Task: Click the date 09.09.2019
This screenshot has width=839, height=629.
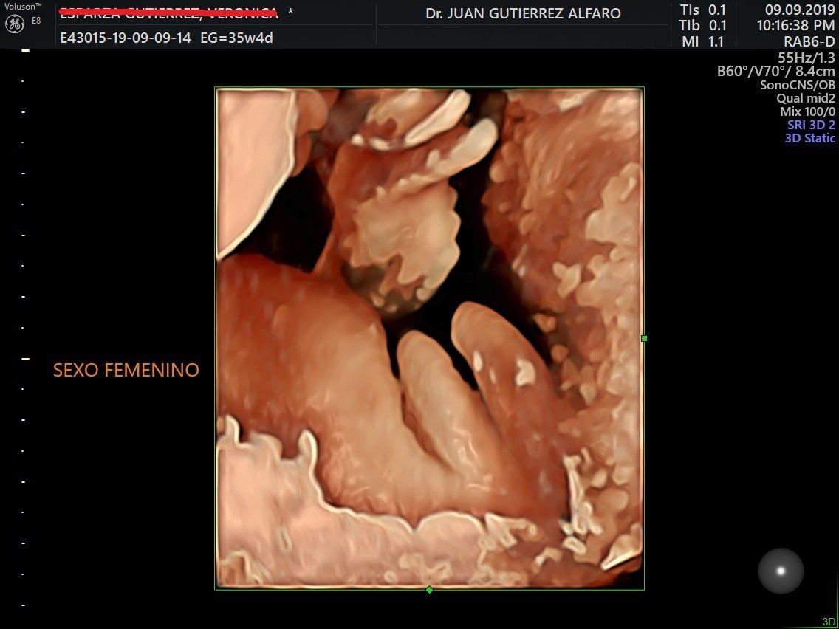Action: 800,10
